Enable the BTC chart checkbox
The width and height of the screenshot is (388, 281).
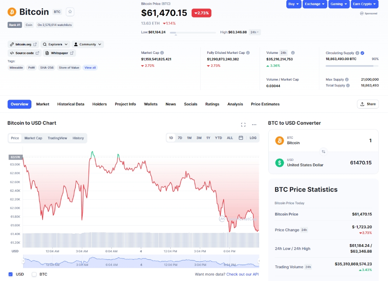click(x=34, y=274)
